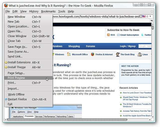Open the History menu
160x127 pixels.
[34, 11]
